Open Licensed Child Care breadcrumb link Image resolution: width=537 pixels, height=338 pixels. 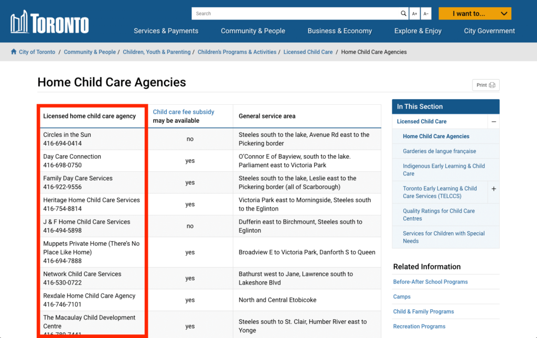coord(308,52)
